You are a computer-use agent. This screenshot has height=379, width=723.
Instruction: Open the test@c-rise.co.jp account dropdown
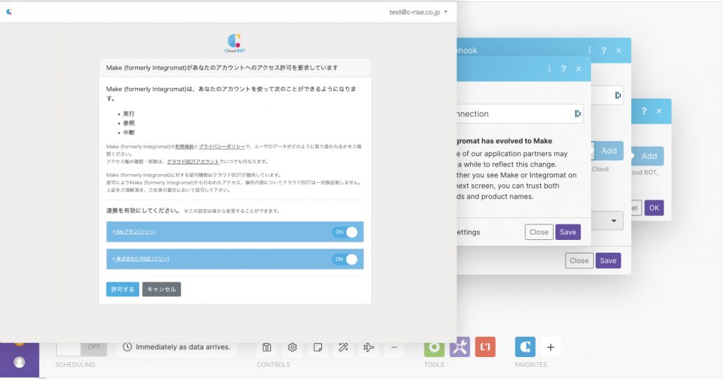tap(418, 12)
